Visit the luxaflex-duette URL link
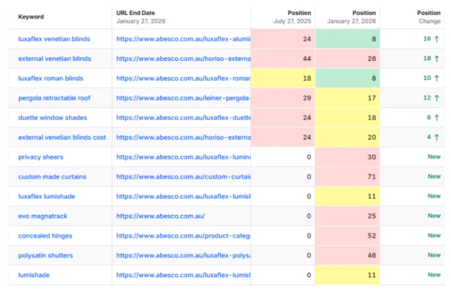The image size is (451, 292). (183, 118)
